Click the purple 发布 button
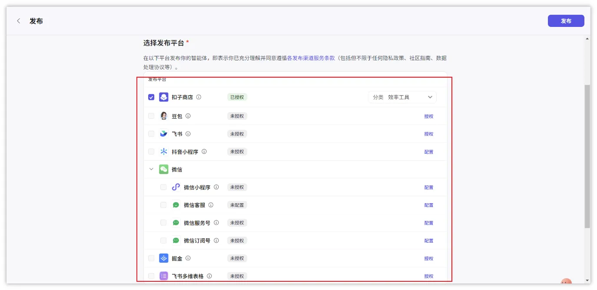The width and height of the screenshot is (597, 290). pyautogui.click(x=566, y=21)
